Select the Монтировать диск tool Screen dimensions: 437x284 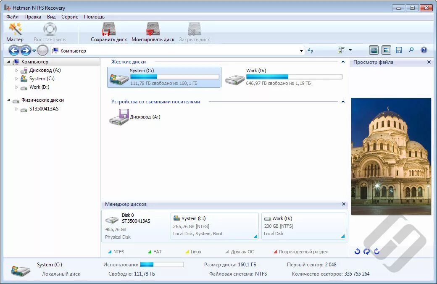click(152, 32)
